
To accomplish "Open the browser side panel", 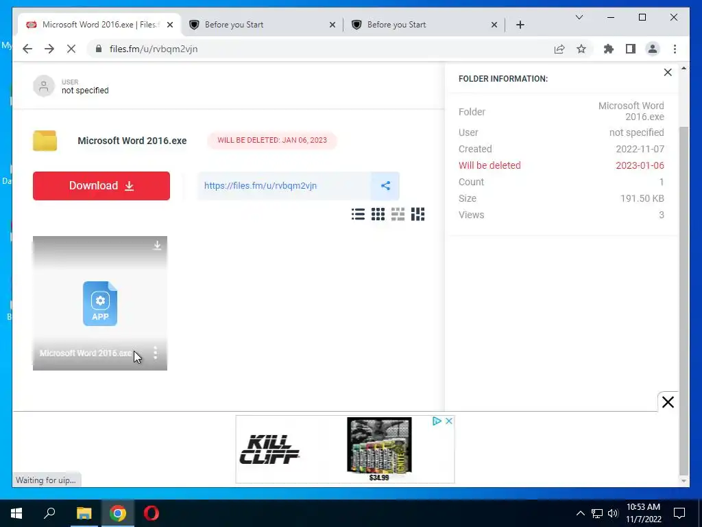I will (x=631, y=49).
